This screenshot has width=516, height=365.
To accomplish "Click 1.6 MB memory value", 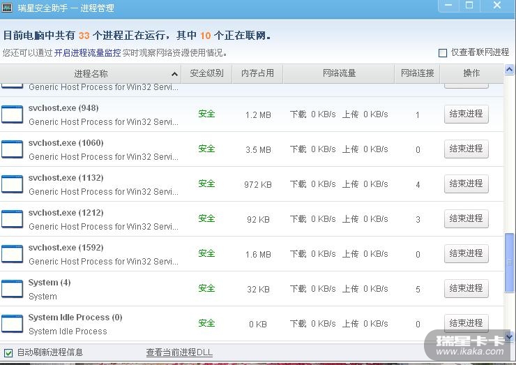I will point(258,255).
